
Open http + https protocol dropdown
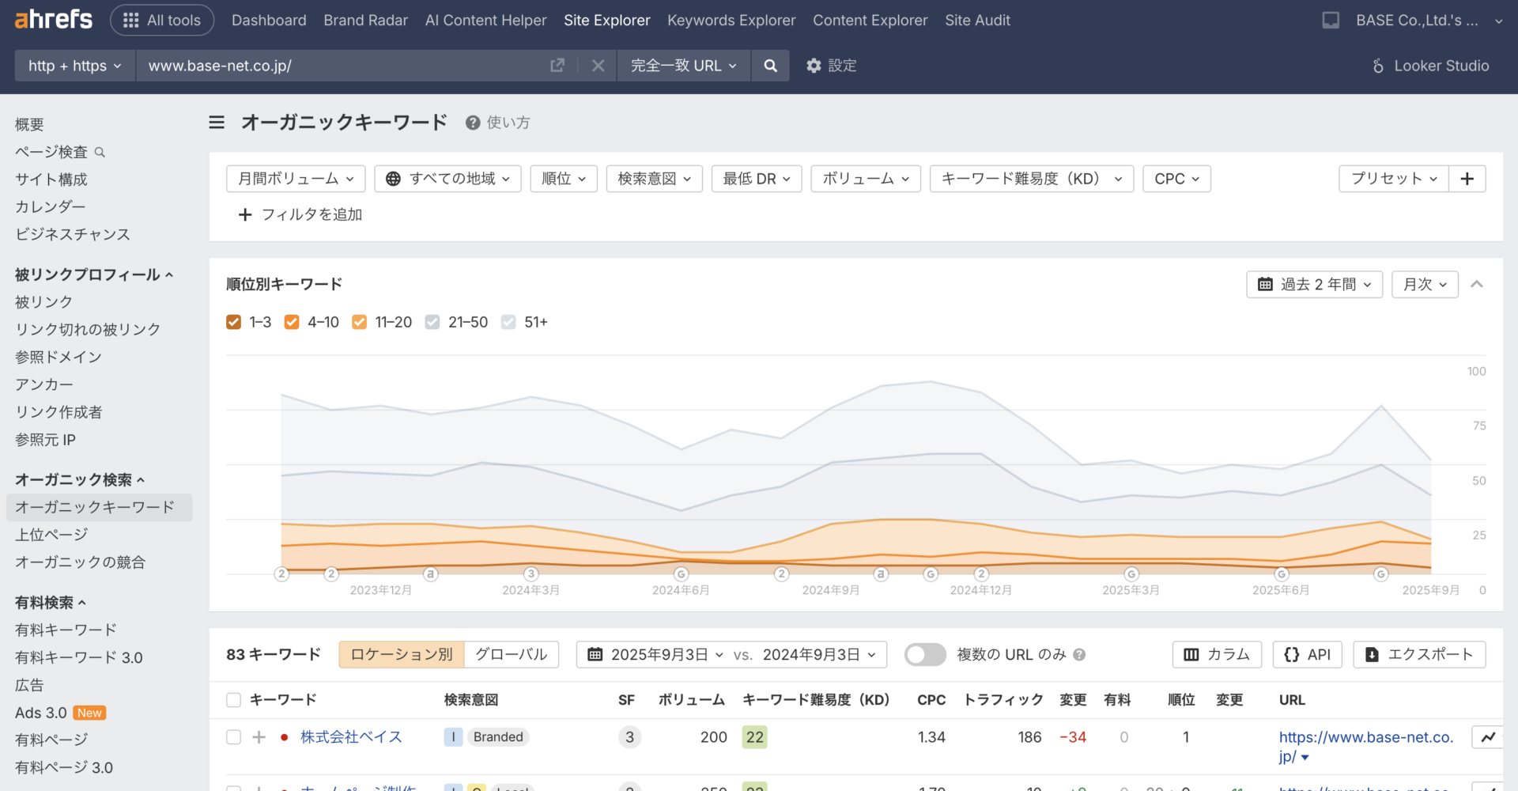[x=75, y=66]
